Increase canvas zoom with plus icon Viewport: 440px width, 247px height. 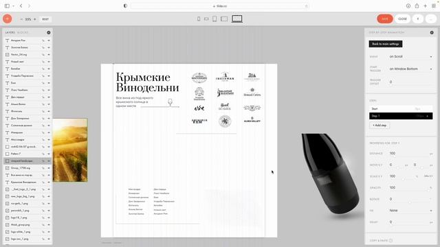(35, 19)
